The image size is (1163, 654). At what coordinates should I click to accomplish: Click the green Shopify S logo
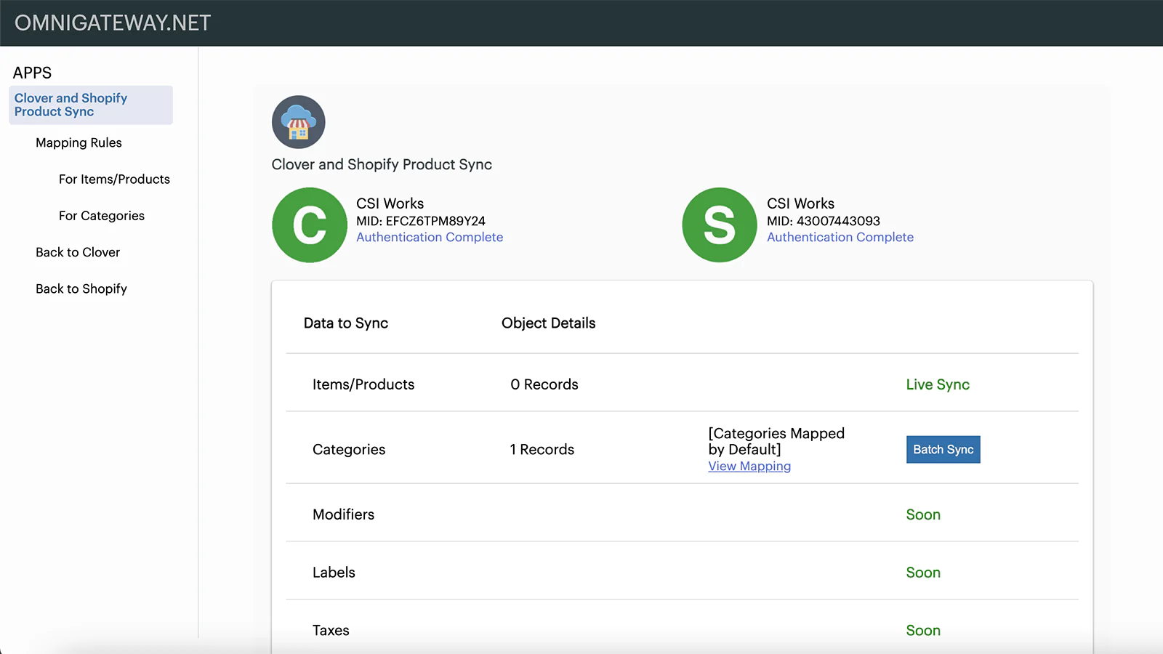[720, 225]
